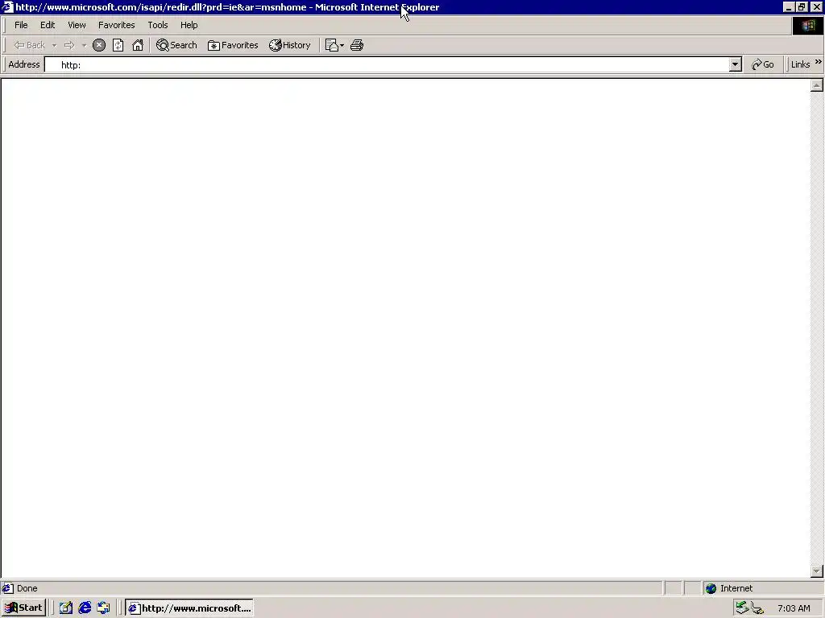Click the Forward arrow button
The image size is (825, 618).
[x=69, y=45]
